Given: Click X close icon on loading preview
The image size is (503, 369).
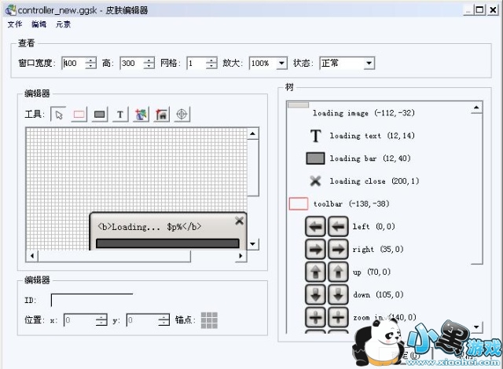Looking at the screenshot, I should coord(239,221).
